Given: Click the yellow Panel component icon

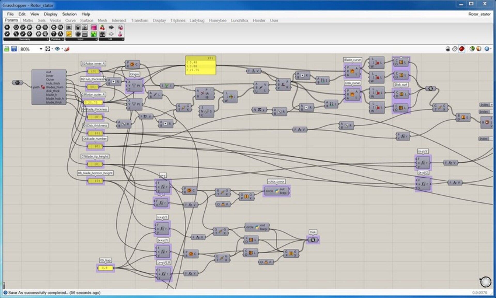Looking at the screenshot, I should pos(69,34).
